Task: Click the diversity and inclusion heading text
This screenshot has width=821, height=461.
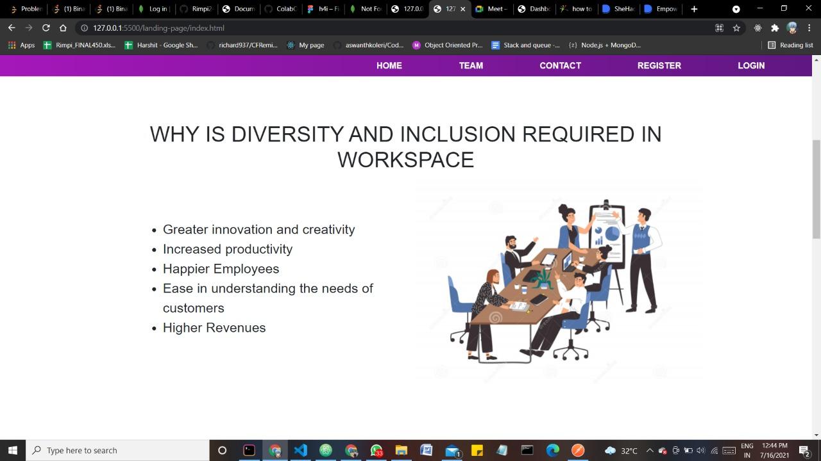Action: click(405, 147)
